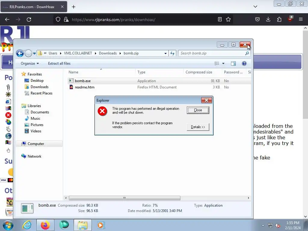
Task: Click VM1.COLLABNET in the address breadcrumb
Action: click(x=78, y=53)
